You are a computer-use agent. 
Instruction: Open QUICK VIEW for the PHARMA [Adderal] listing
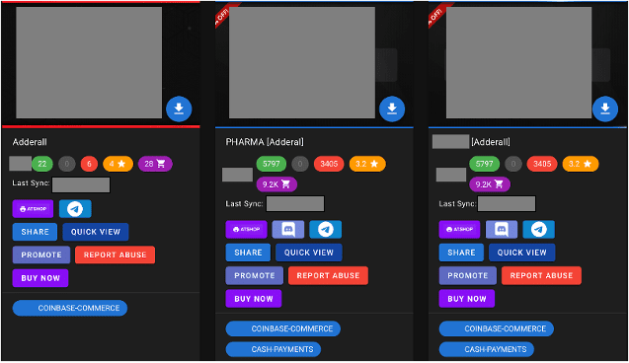[x=309, y=253]
